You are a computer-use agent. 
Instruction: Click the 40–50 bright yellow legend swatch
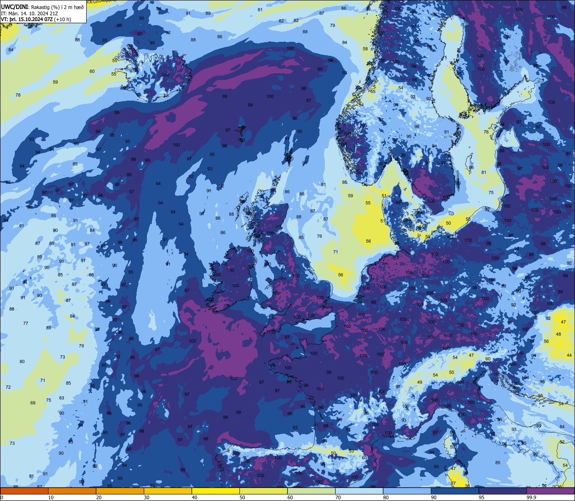click(216, 491)
